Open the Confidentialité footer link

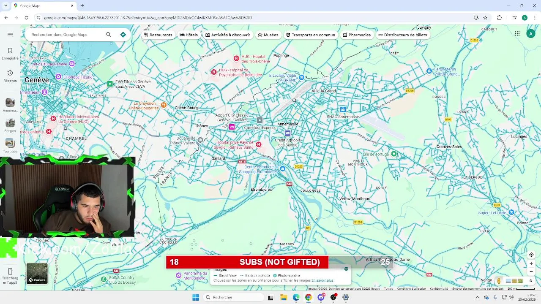[439, 289]
